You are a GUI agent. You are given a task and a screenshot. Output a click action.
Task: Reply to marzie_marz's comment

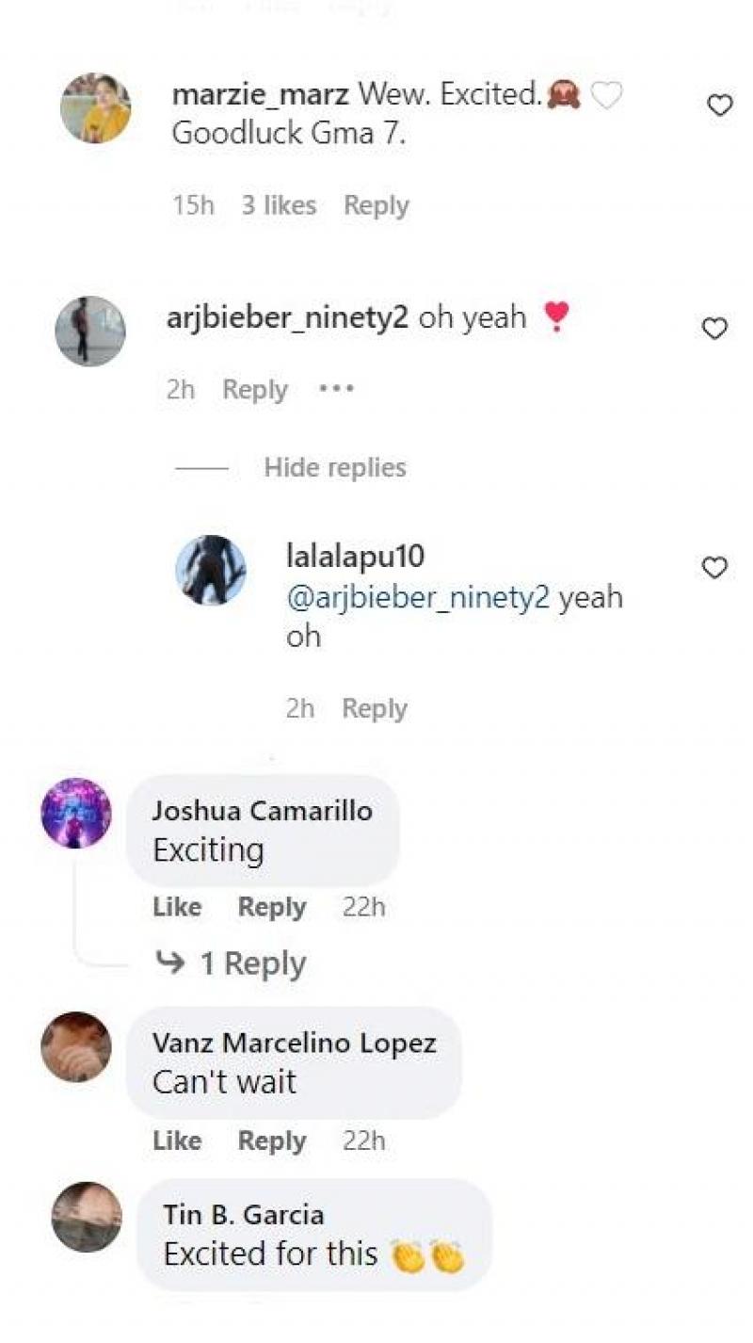click(x=376, y=205)
